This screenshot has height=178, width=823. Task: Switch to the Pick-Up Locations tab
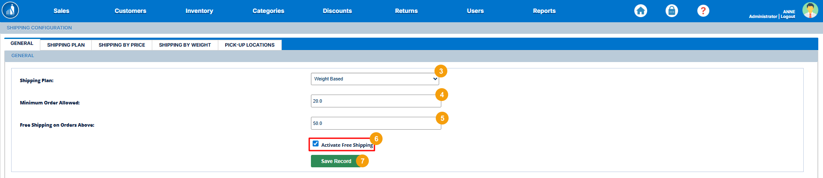click(x=250, y=45)
